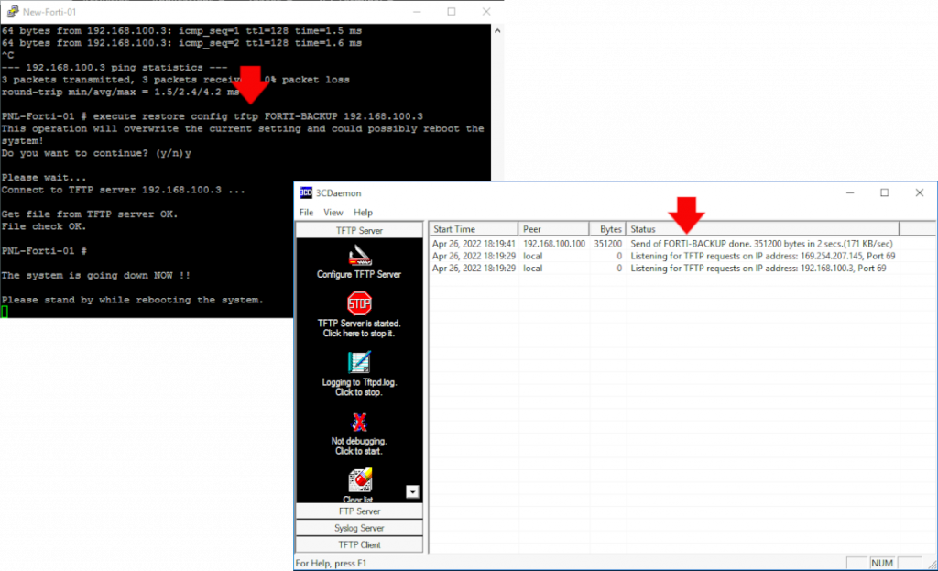
Task: Switch to the TFTP Client panel
Action: click(x=357, y=544)
